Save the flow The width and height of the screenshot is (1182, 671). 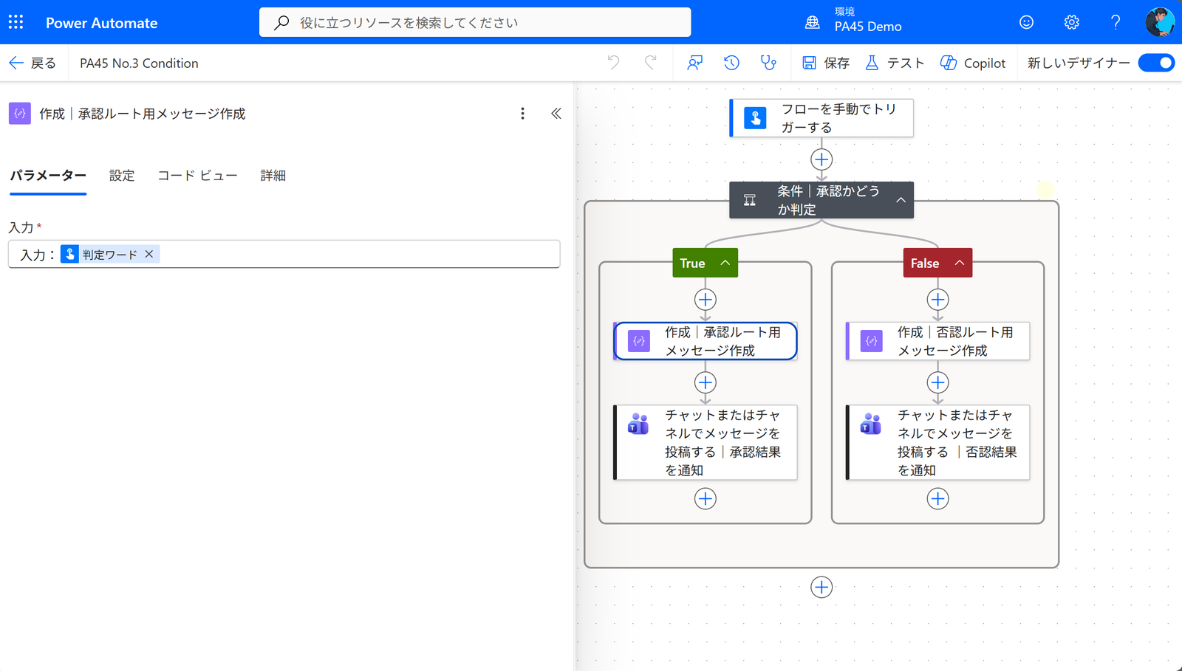click(x=826, y=63)
